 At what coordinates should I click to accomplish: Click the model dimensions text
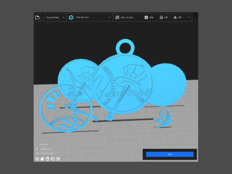[x=44, y=153]
